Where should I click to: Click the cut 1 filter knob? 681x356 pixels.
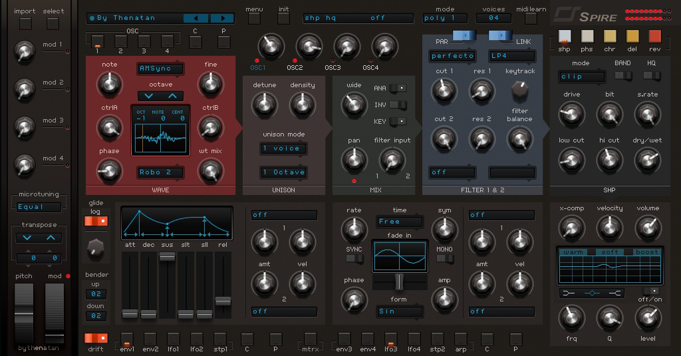coord(444,91)
